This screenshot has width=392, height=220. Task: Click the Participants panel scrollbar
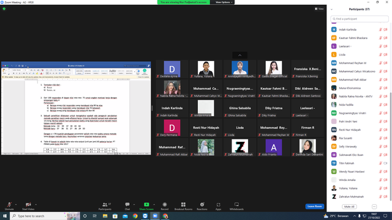pos(391,146)
